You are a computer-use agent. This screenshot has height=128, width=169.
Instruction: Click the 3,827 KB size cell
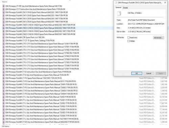[164, 81]
